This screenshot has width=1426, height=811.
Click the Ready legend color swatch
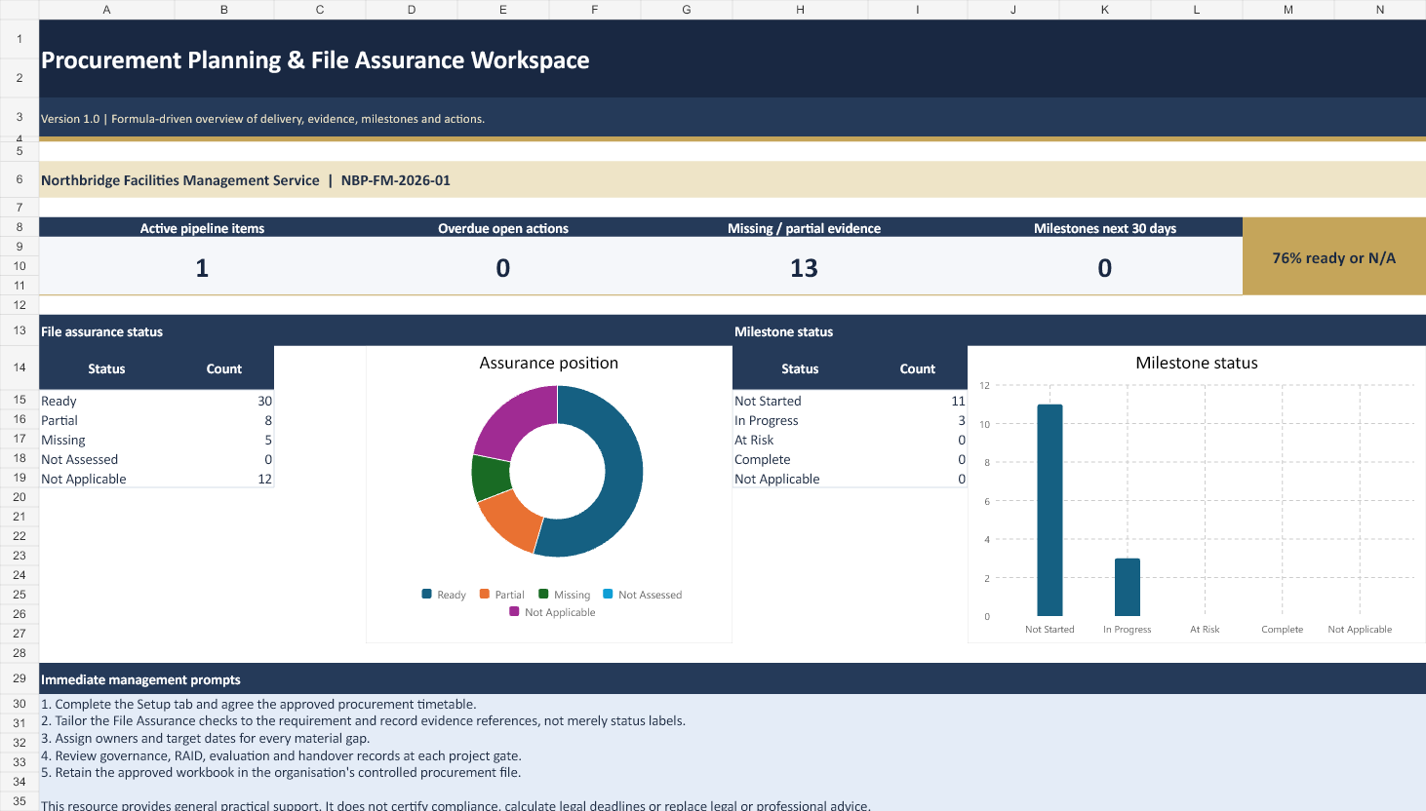tap(426, 594)
